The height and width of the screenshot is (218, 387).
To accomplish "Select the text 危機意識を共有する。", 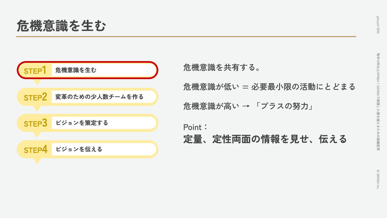I will (x=222, y=67).
